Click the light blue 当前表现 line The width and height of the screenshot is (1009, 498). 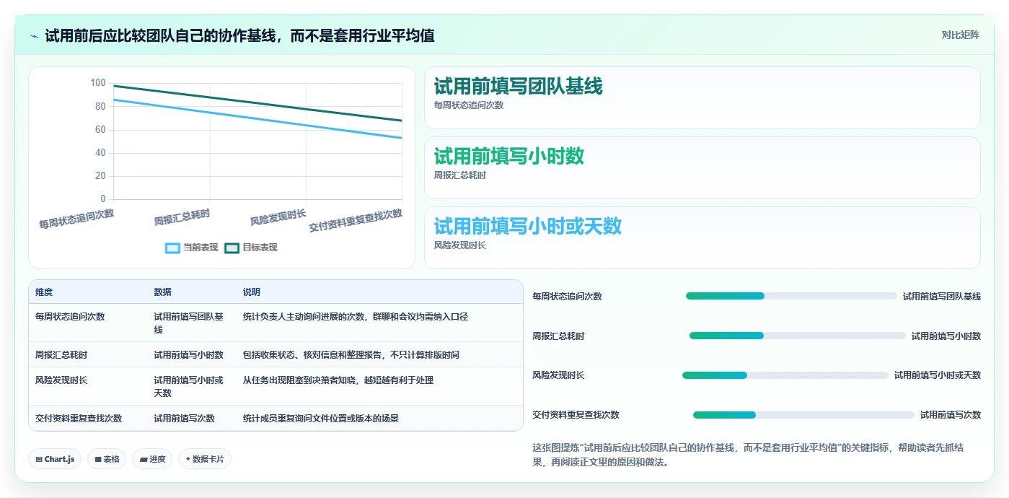coord(257,119)
